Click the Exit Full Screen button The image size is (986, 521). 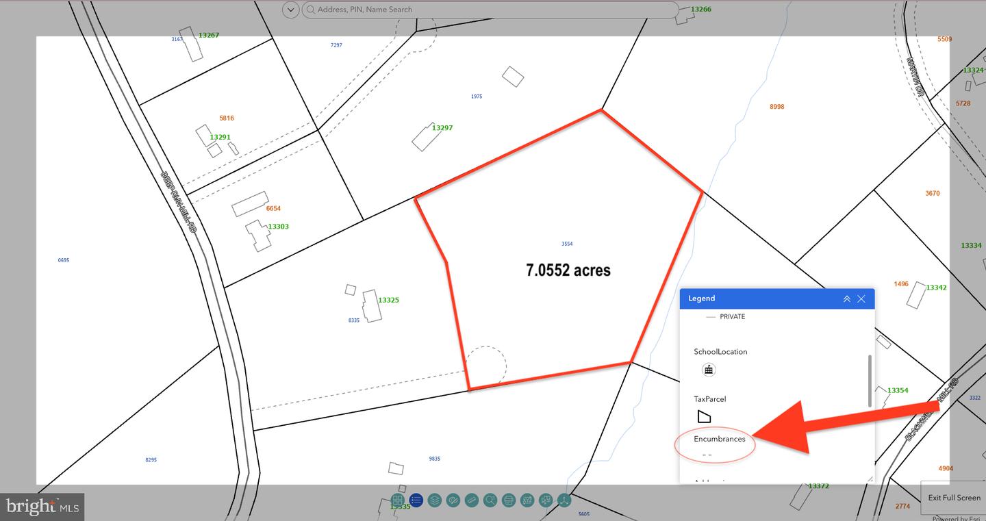(x=954, y=498)
